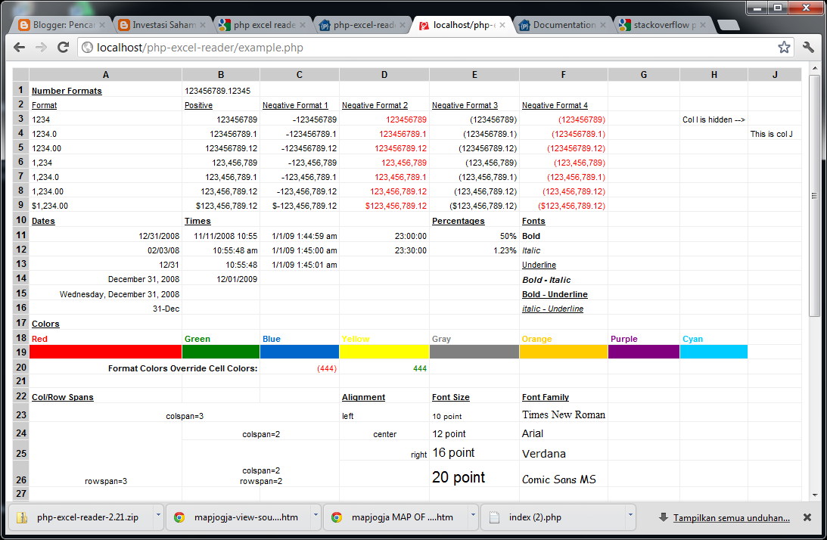This screenshot has height=540, width=827.
Task: Click the globe icon in the address bar
Action: coord(85,47)
